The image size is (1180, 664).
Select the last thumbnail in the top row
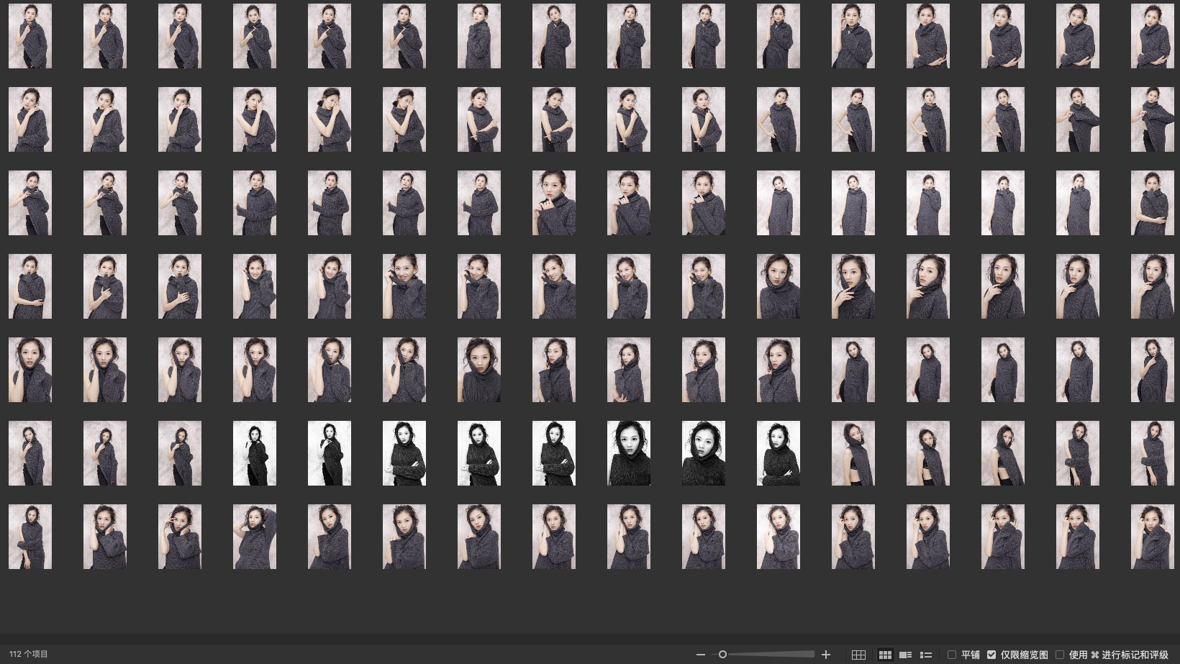click(x=1152, y=36)
